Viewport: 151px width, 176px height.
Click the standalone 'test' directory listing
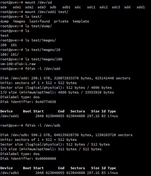[x=4, y=35]
